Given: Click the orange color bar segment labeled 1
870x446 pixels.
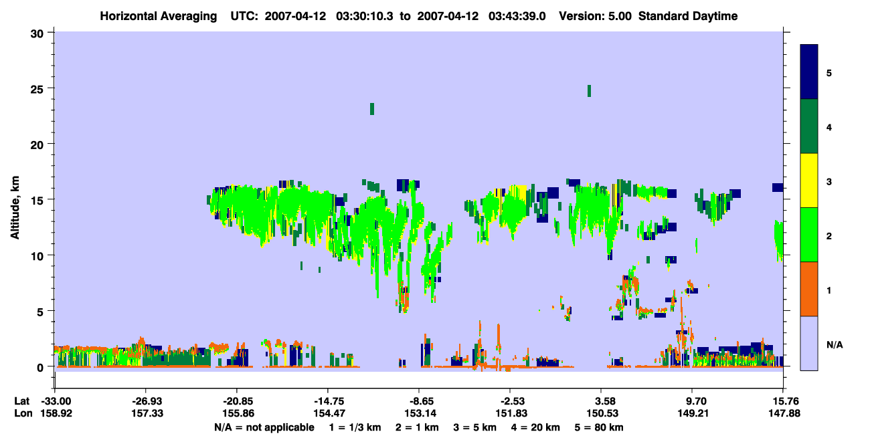Looking at the screenshot, I should [809, 288].
